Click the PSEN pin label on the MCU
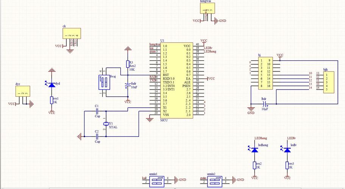Viewport: 345px width, 189px height. click(x=186, y=86)
